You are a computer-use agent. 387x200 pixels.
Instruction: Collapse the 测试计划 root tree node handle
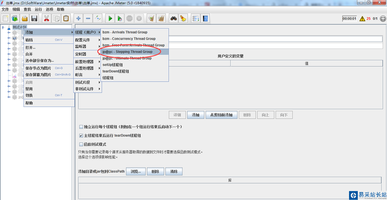click(3, 27)
